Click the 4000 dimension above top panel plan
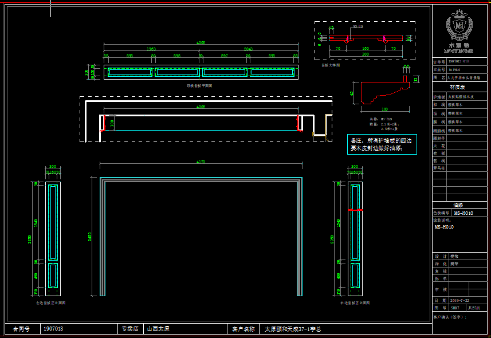 pos(201,43)
